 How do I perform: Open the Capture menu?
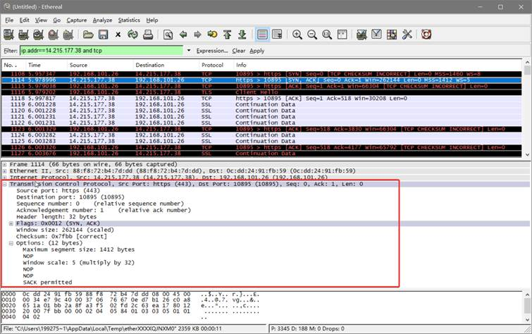tap(76, 20)
